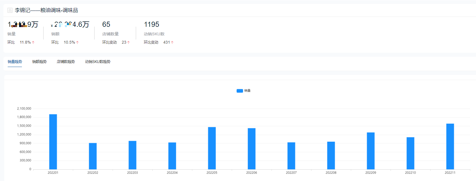Select the 202209 sales bar
This screenshot has width=476, height=181.
click(x=371, y=151)
